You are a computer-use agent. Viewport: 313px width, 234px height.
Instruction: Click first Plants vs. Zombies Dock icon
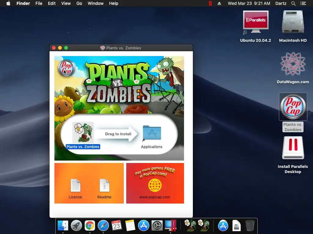(190, 226)
